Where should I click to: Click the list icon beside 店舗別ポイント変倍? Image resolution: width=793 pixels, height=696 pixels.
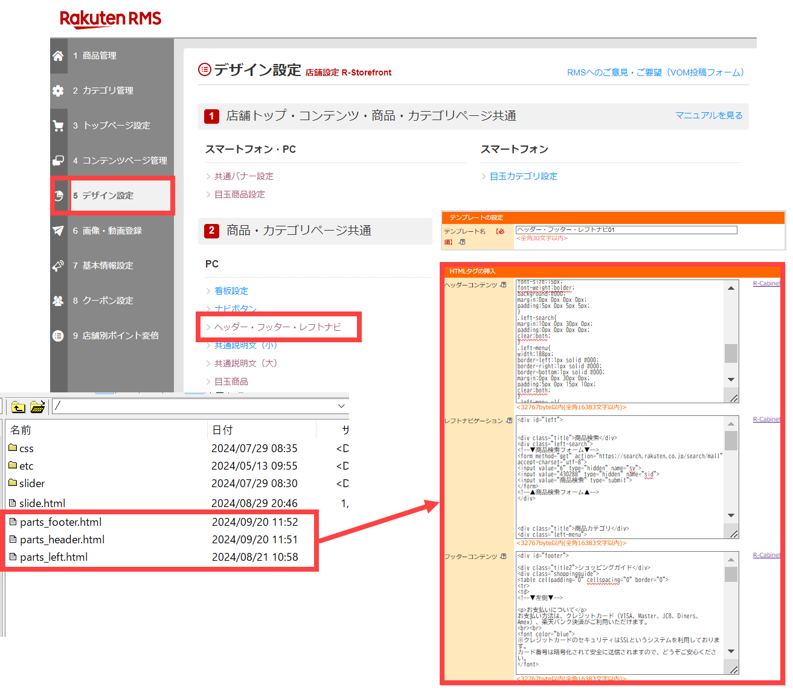[58, 336]
